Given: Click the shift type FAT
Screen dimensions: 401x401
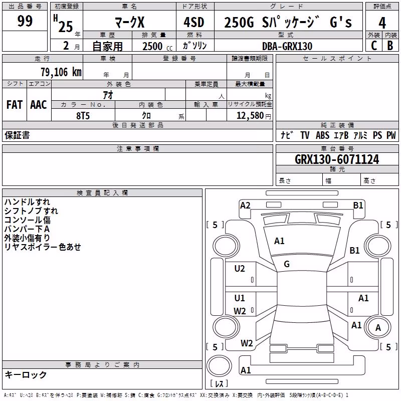Looking at the screenshot, I should [15, 105].
